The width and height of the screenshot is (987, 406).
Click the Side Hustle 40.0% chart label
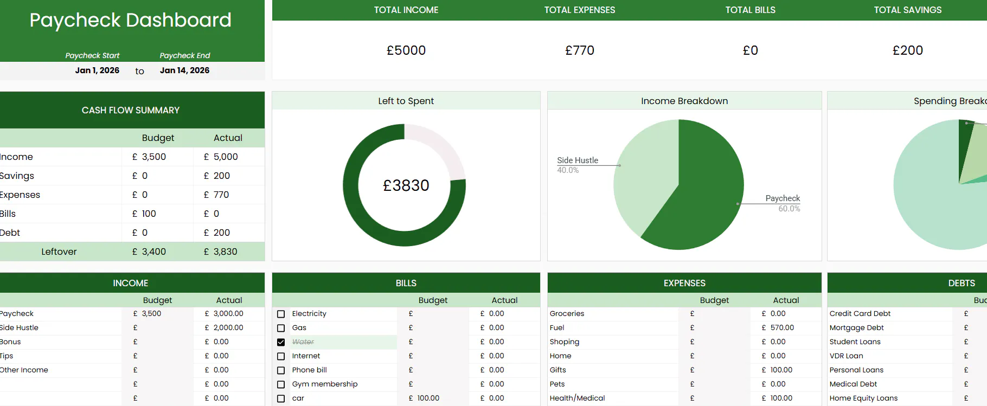pyautogui.click(x=578, y=165)
